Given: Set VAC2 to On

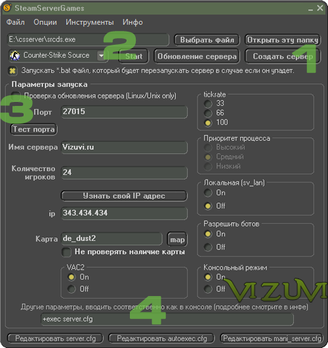Looking at the screenshot, I should click(72, 277).
